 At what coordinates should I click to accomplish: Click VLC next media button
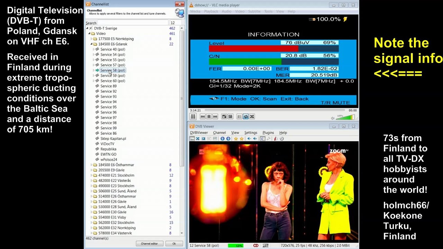(x=215, y=117)
